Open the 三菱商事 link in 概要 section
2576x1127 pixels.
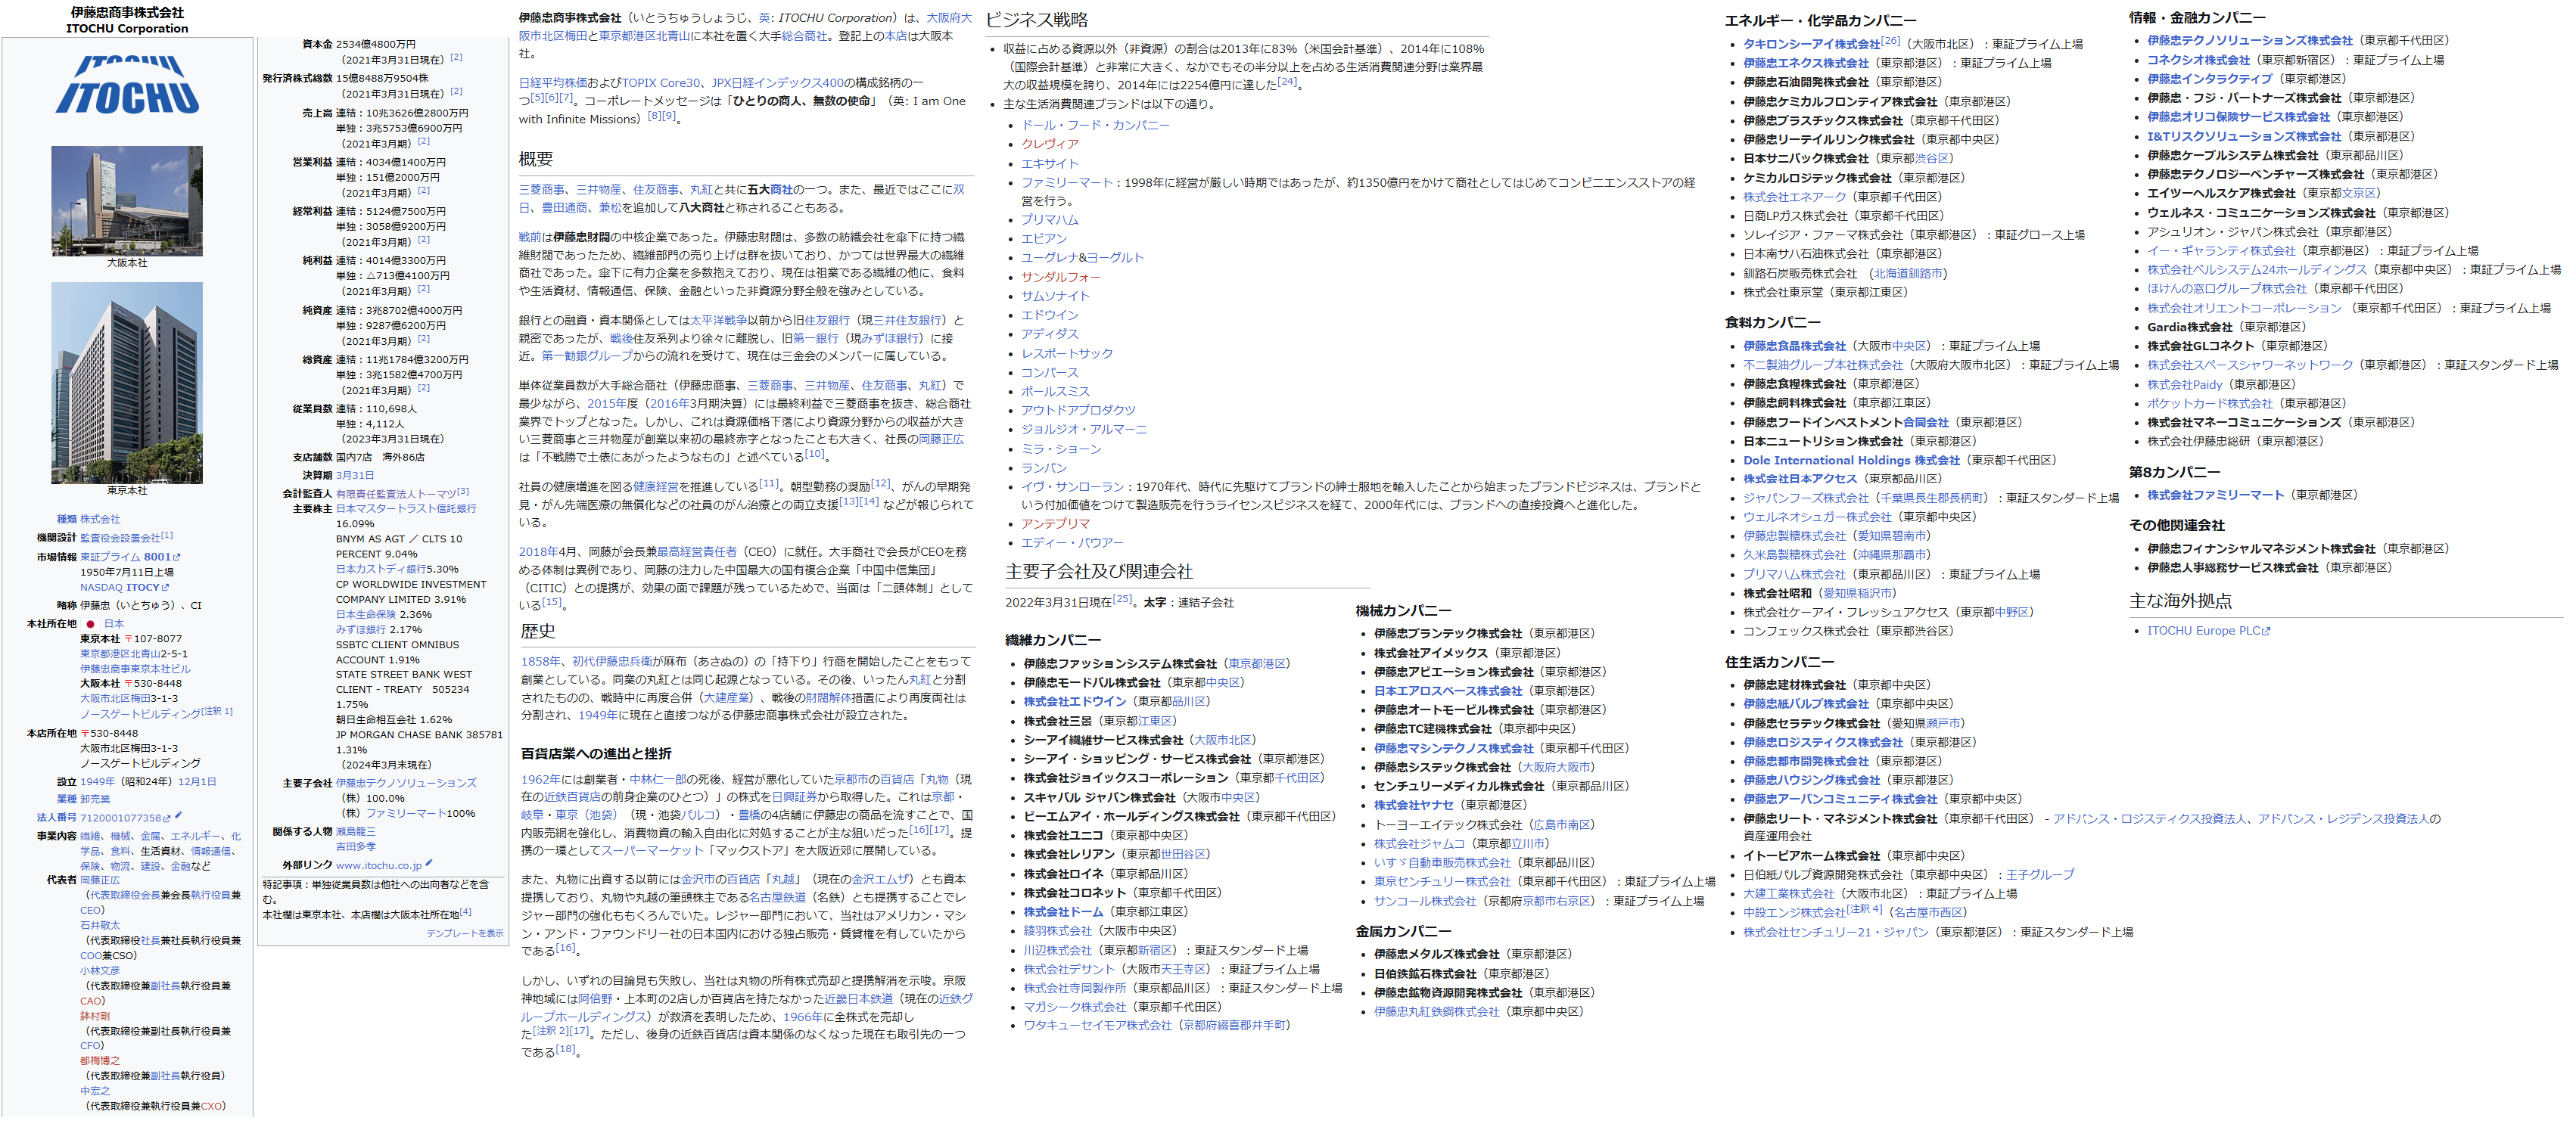pos(542,190)
